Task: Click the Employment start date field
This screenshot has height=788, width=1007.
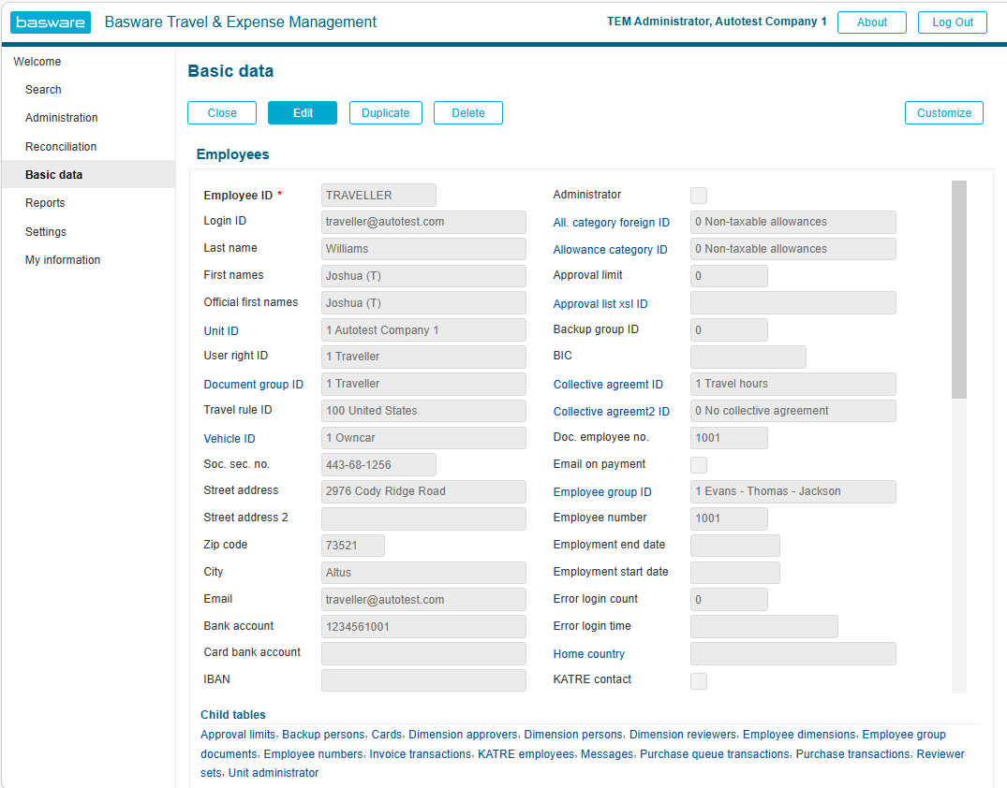Action: (735, 573)
